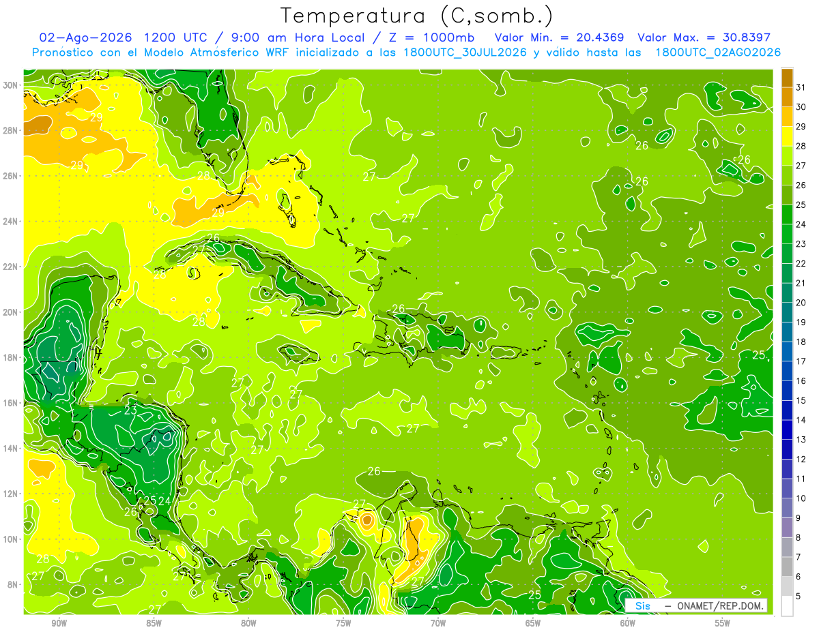
Task: Click the 18N latitude axis label
Action: coord(12,357)
